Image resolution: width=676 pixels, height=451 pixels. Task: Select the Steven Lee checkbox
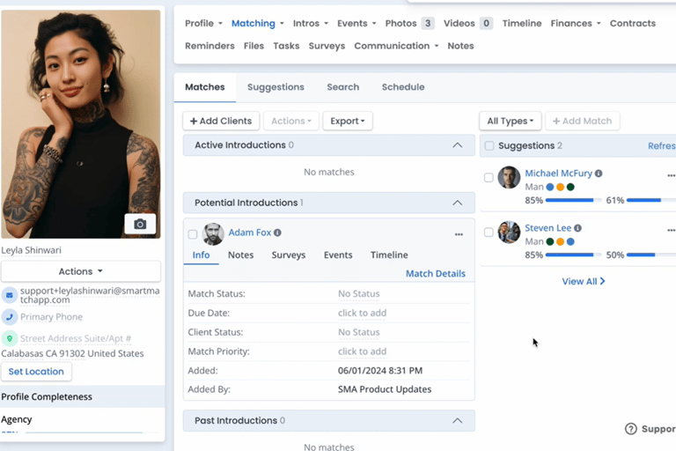489,233
